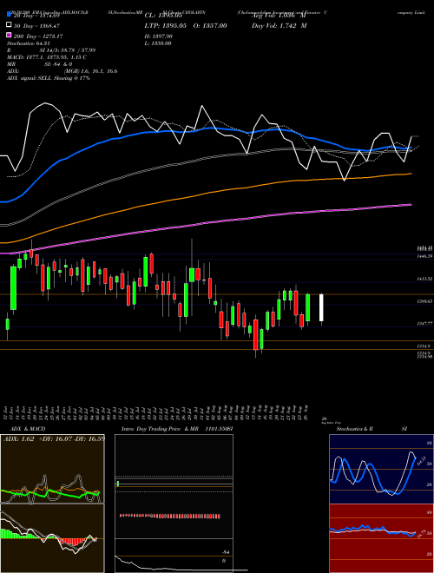Click the 'LTP: 1395.05' value
Image resolution: width=434 pixels, height=573 pixels.
(164, 26)
